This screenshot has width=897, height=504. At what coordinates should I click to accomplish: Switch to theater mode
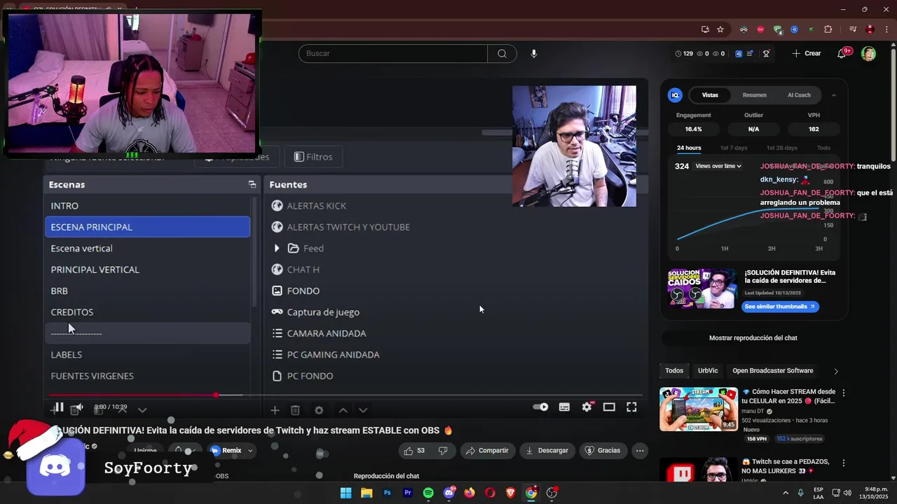click(609, 407)
